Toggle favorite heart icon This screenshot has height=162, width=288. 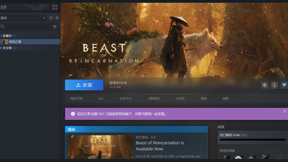click(x=284, y=85)
